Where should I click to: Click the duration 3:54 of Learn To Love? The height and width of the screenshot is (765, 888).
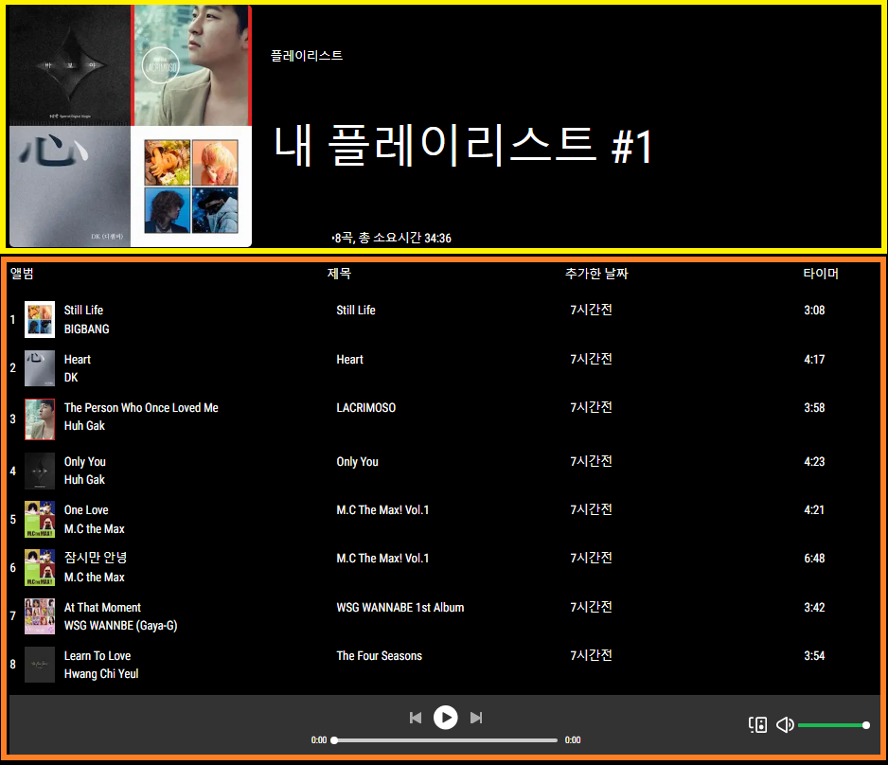[x=814, y=656]
